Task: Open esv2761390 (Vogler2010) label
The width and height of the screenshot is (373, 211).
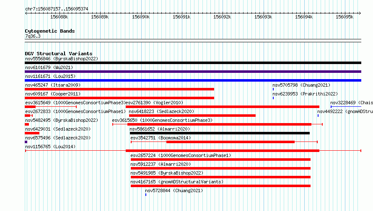Action: pos(154,103)
